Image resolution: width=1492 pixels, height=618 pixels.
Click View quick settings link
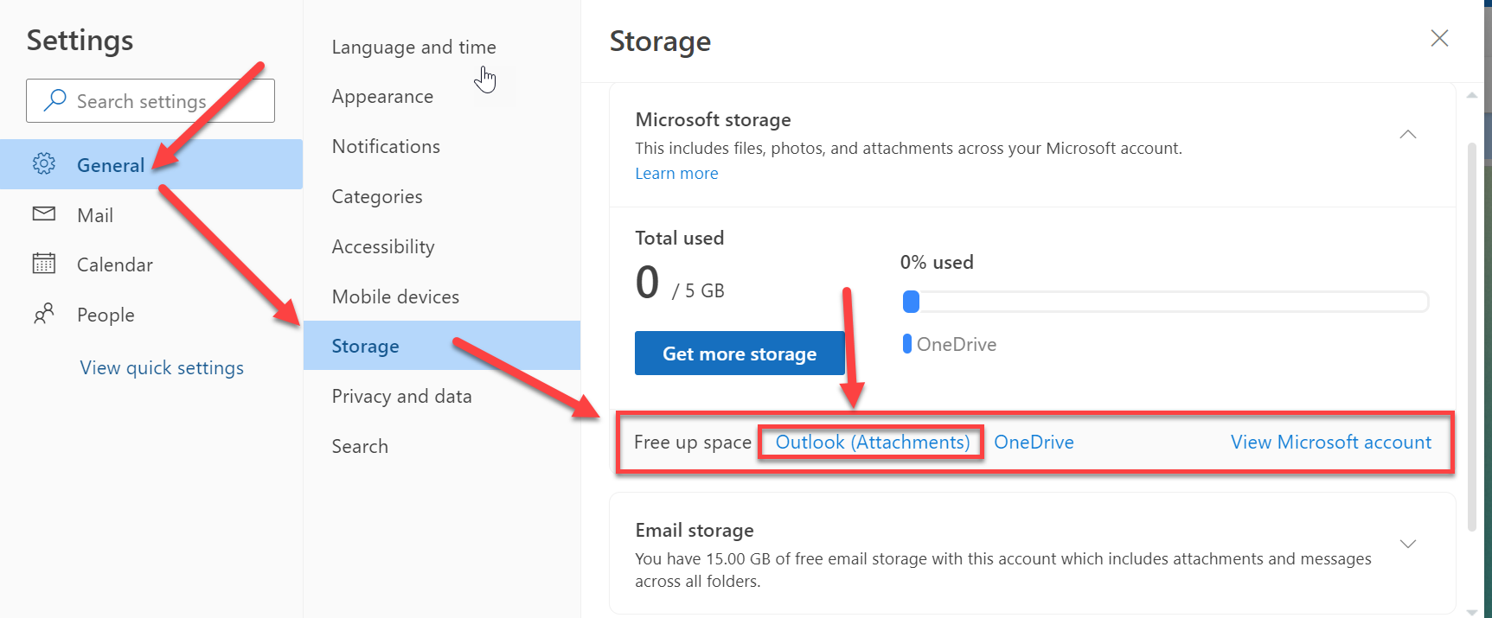point(162,368)
